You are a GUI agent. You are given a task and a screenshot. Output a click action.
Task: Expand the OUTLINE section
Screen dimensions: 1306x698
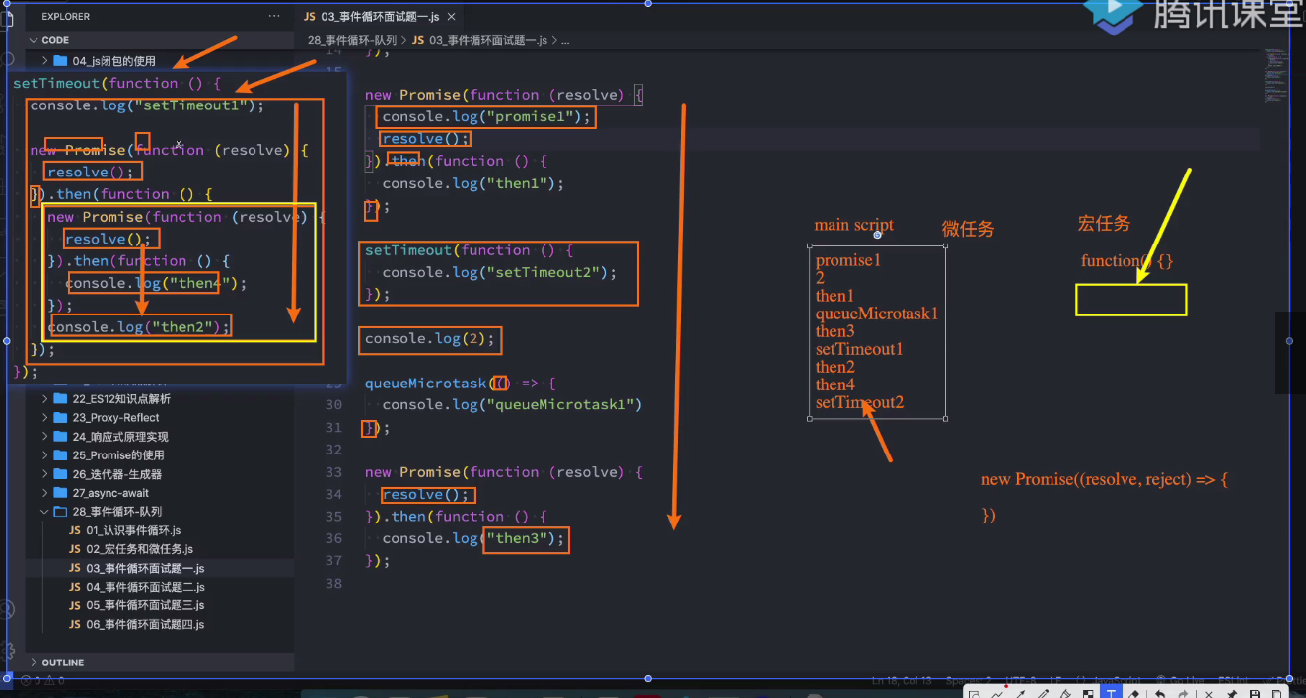tap(63, 663)
